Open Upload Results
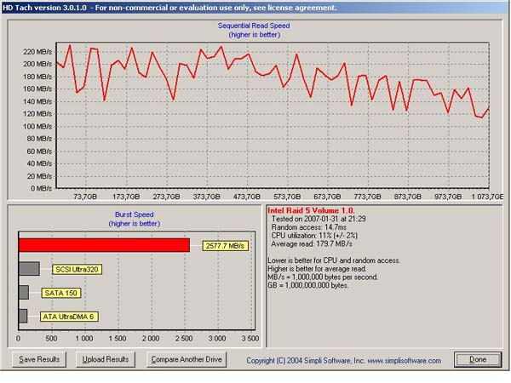511x383 pixels. [x=106, y=359]
